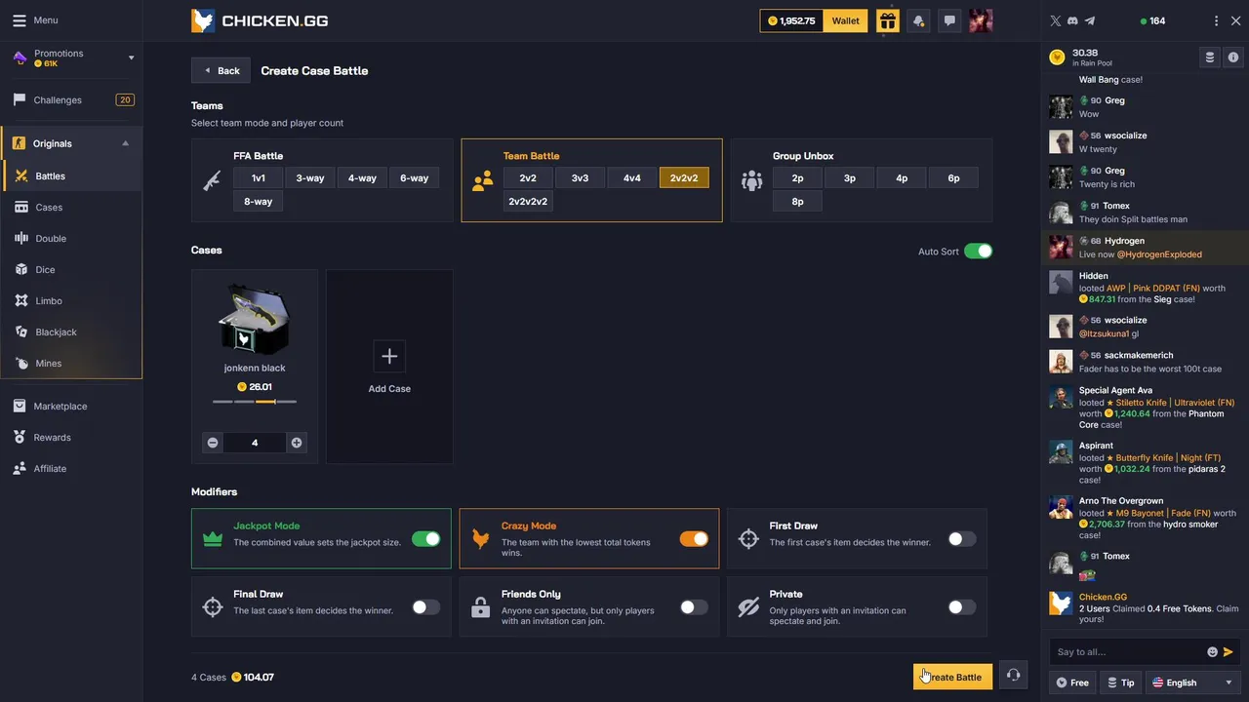Open the X (Twitter) social icon
This screenshot has width=1249, height=702.
pyautogui.click(x=1055, y=20)
